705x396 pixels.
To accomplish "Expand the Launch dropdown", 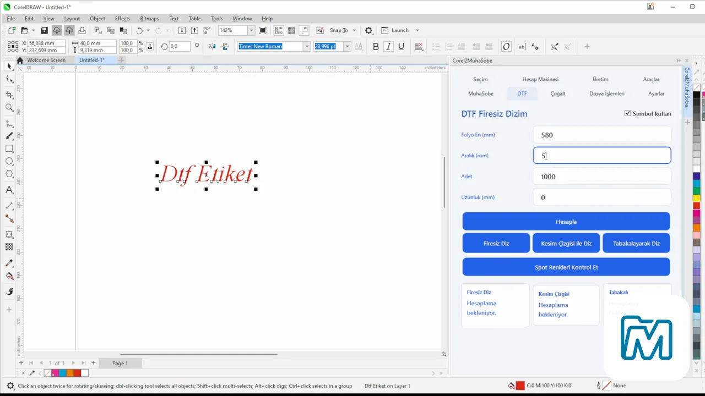I will [x=417, y=30].
